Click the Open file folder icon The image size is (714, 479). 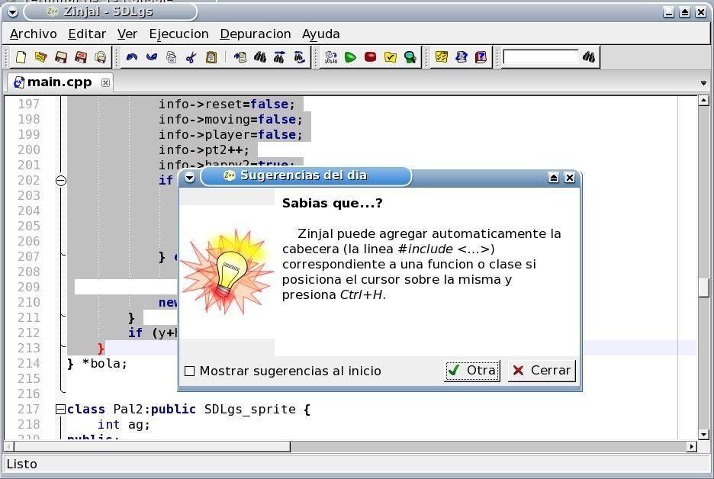pyautogui.click(x=41, y=57)
